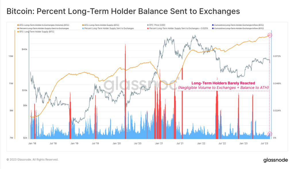Screen dimensions: 294x169
Task: Enable first Cumulative Long-Term Holder Exchange Inflow legend
Action: click(x=238, y=25)
